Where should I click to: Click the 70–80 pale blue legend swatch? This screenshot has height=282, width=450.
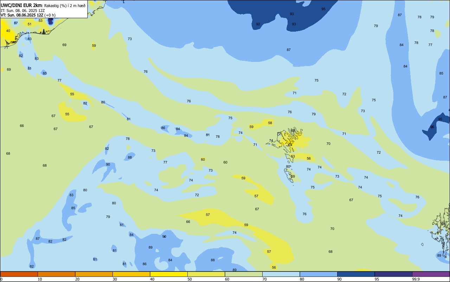[x=281, y=274]
